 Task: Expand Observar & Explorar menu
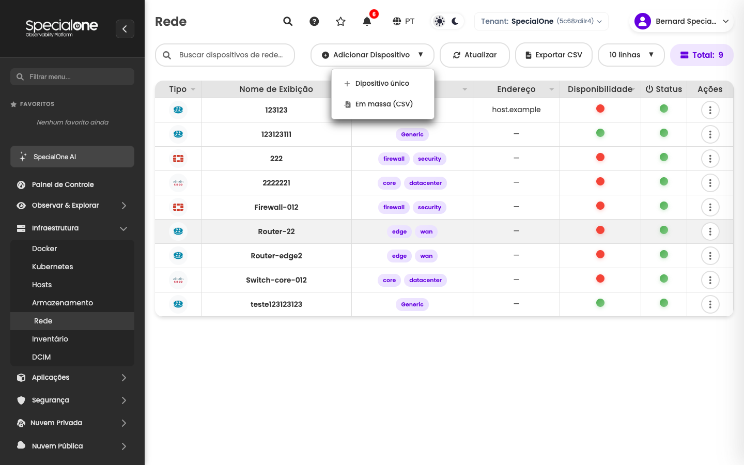pyautogui.click(x=72, y=205)
